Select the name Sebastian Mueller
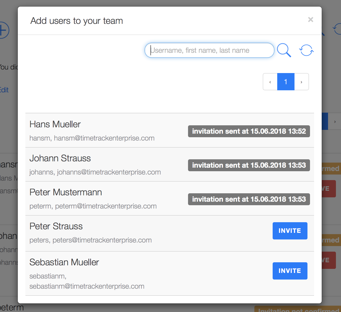The image size is (341, 312). click(64, 262)
